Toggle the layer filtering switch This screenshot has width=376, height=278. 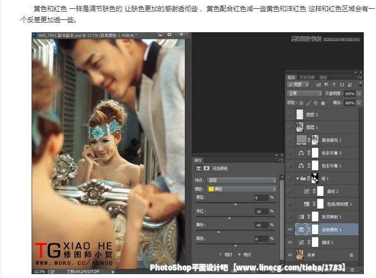[360, 84]
